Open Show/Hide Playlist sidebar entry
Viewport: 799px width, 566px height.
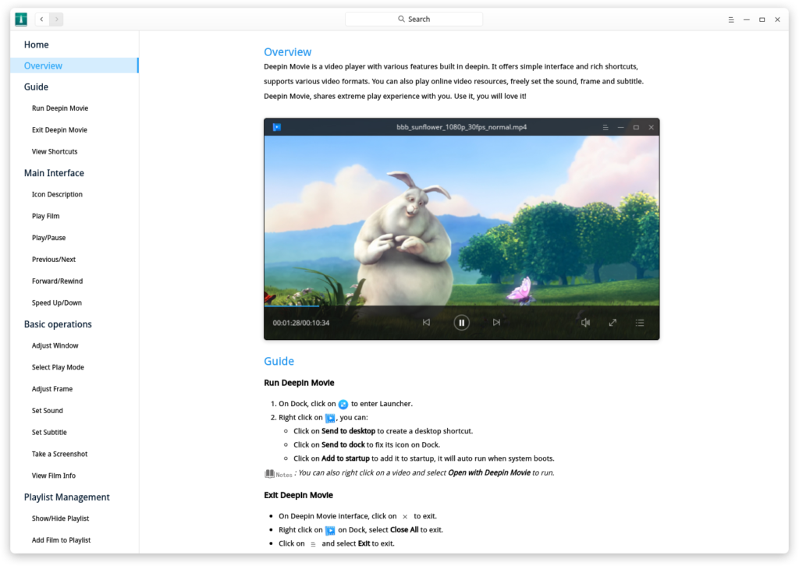click(60, 518)
